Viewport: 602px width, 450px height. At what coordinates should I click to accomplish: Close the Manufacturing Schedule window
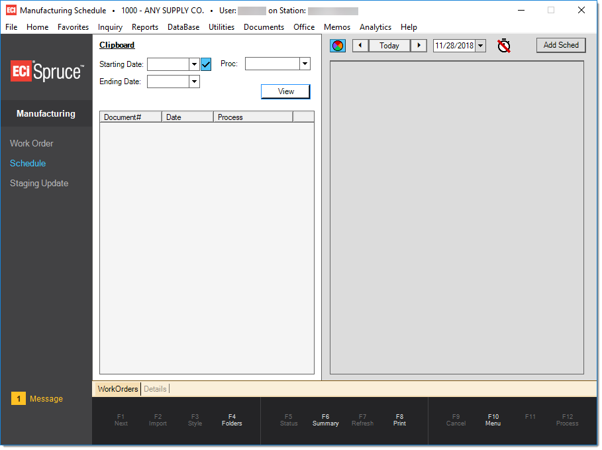[581, 10]
